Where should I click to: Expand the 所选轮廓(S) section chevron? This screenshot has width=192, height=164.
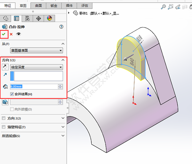pyautogui.click(x=63, y=136)
